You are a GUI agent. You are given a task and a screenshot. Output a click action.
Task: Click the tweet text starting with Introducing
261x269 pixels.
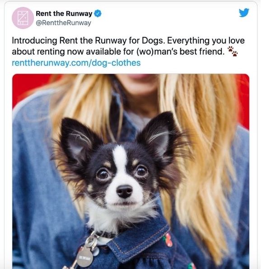128,46
